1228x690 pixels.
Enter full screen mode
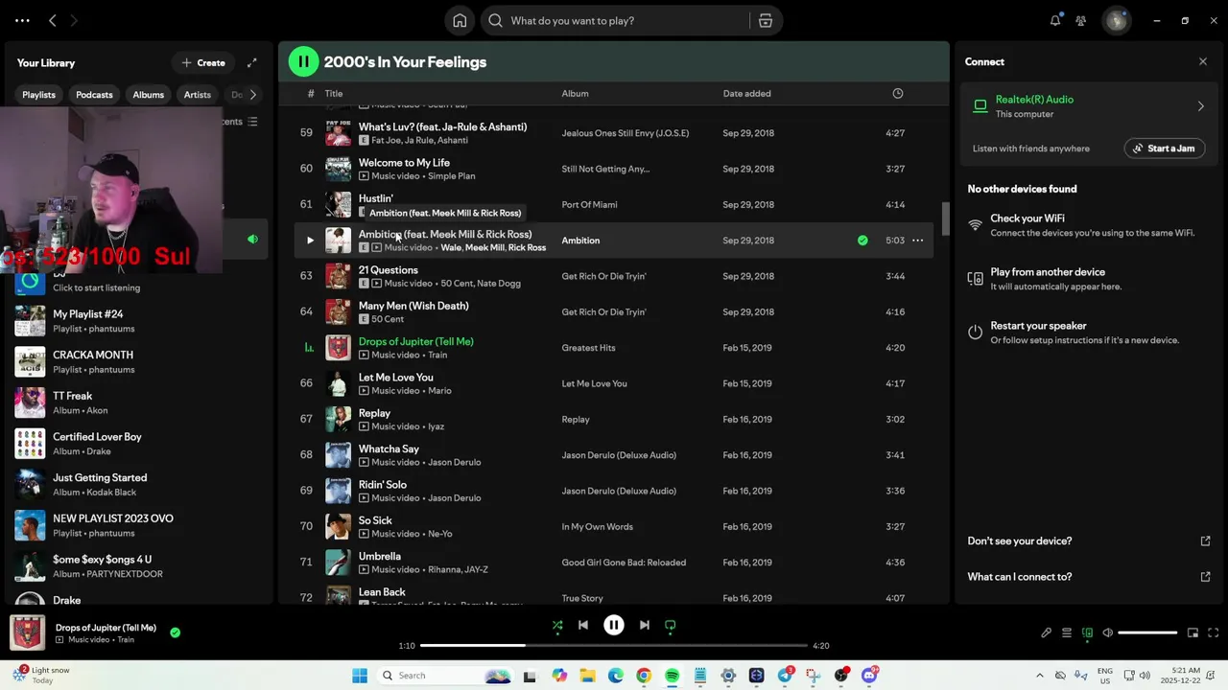tap(1214, 632)
